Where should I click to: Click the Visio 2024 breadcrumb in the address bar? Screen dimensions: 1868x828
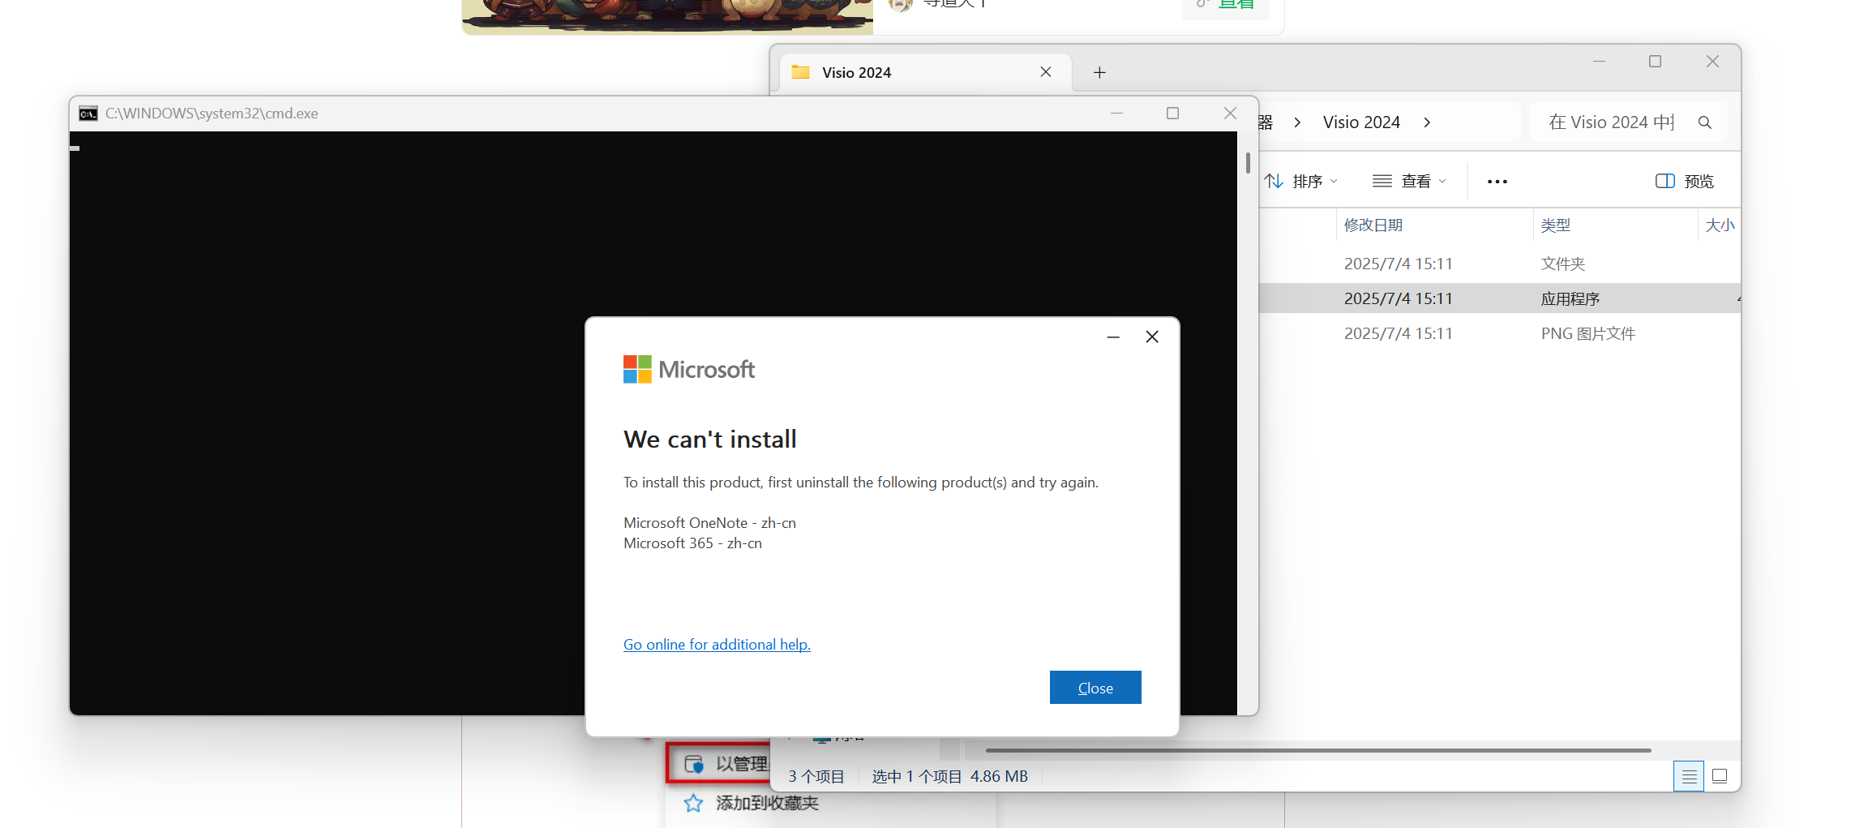coord(1361,122)
